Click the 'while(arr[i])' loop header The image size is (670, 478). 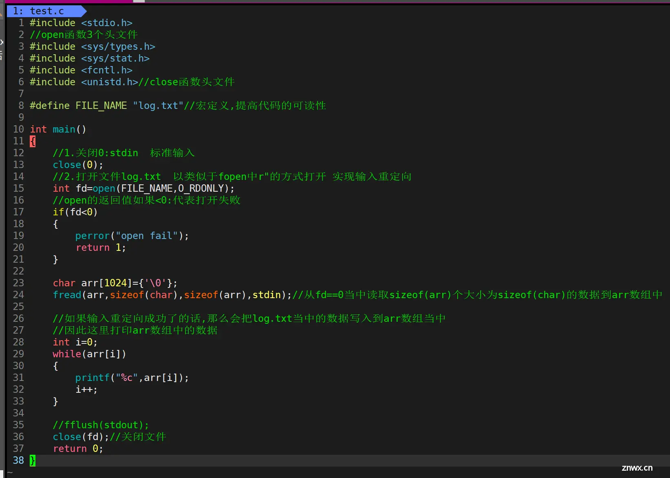pyautogui.click(x=90, y=354)
